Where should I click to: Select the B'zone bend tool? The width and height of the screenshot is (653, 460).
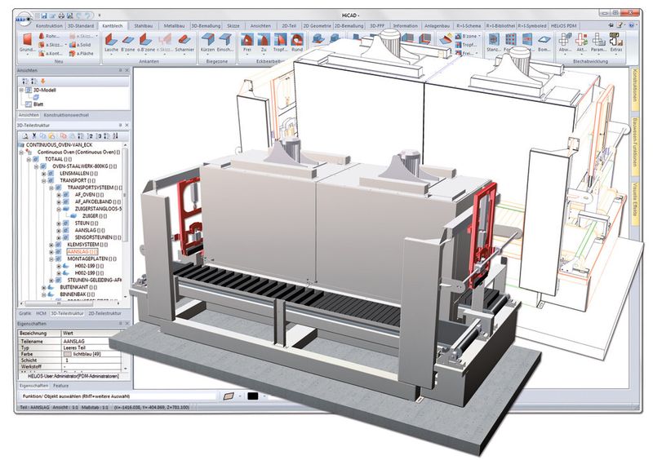(x=128, y=43)
